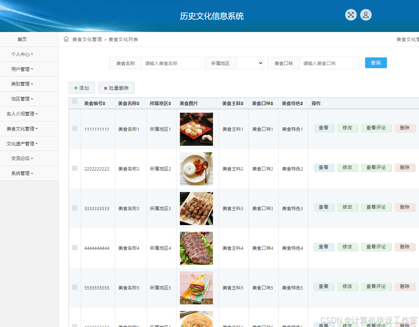Sort by the 美食主料 column arrows
Viewport: 419px width, 327px height.
click(242, 104)
